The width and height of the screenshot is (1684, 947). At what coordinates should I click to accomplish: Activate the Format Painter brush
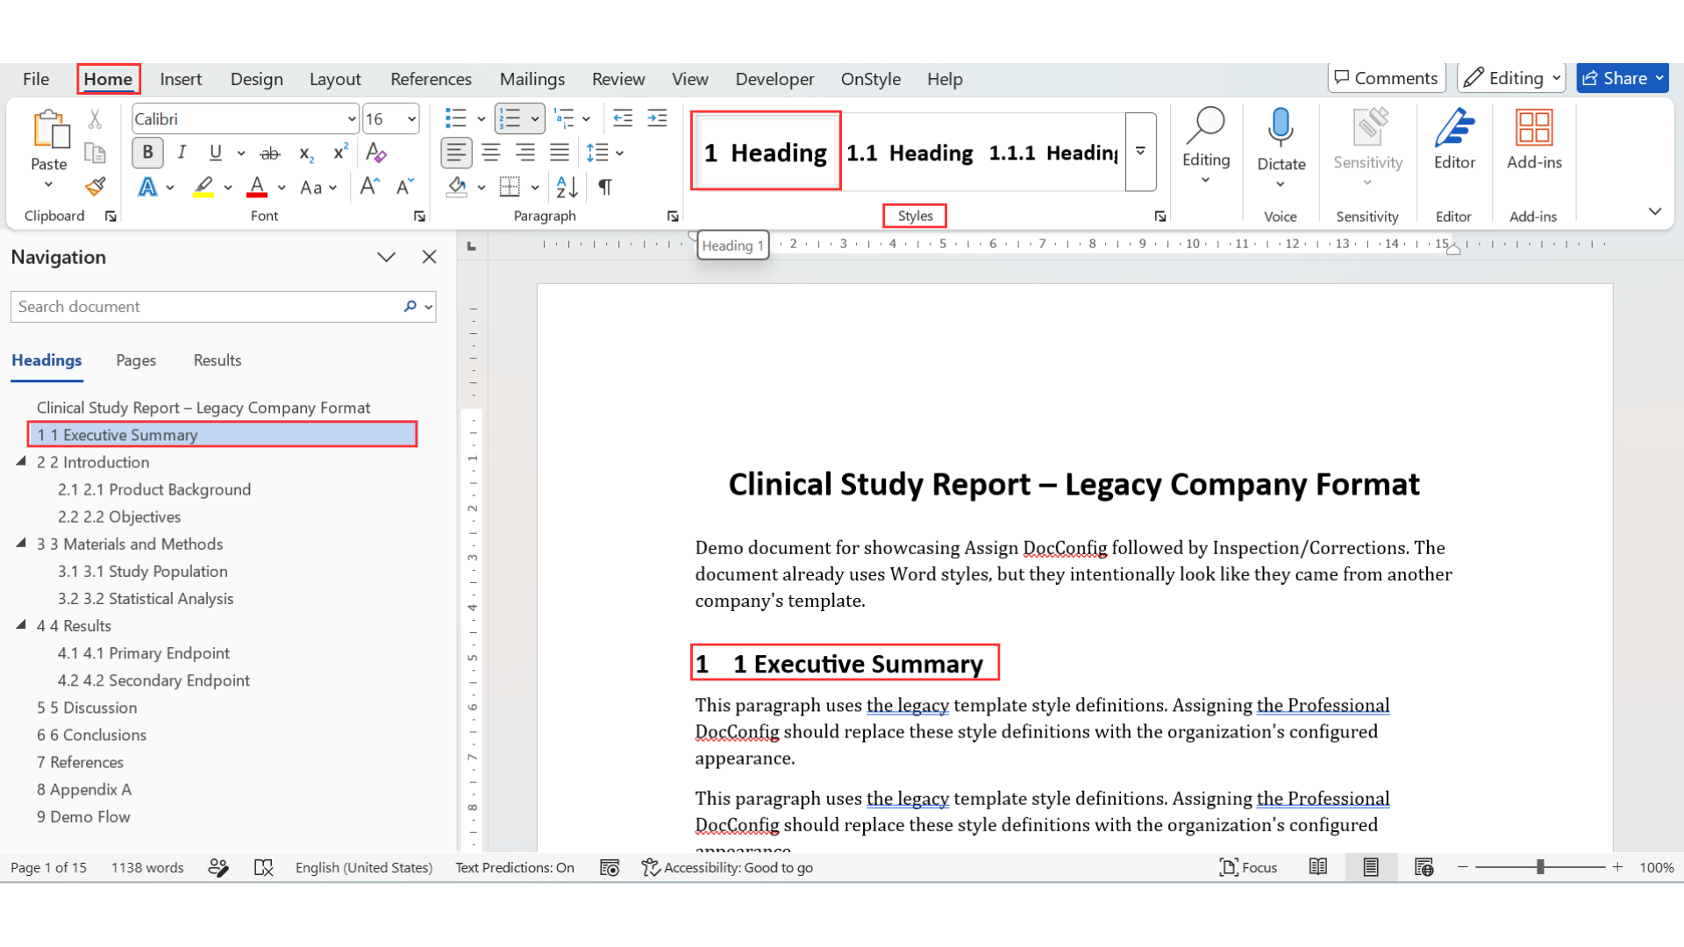pos(95,186)
